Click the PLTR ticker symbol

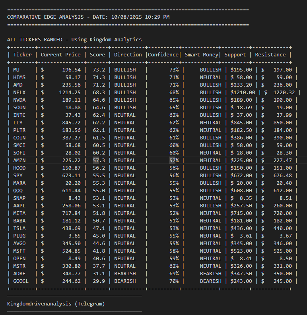pos(19,130)
